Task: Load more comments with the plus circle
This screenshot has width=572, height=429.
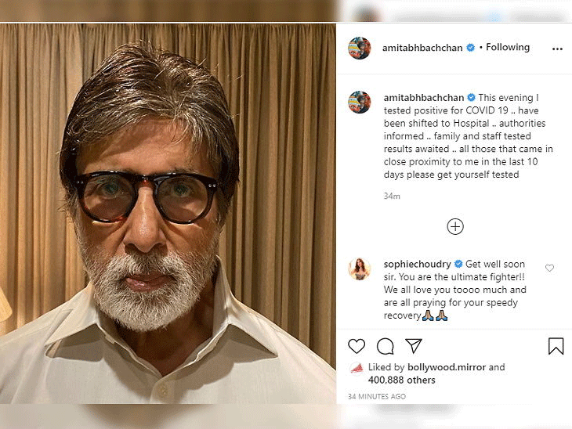Action: (455, 227)
